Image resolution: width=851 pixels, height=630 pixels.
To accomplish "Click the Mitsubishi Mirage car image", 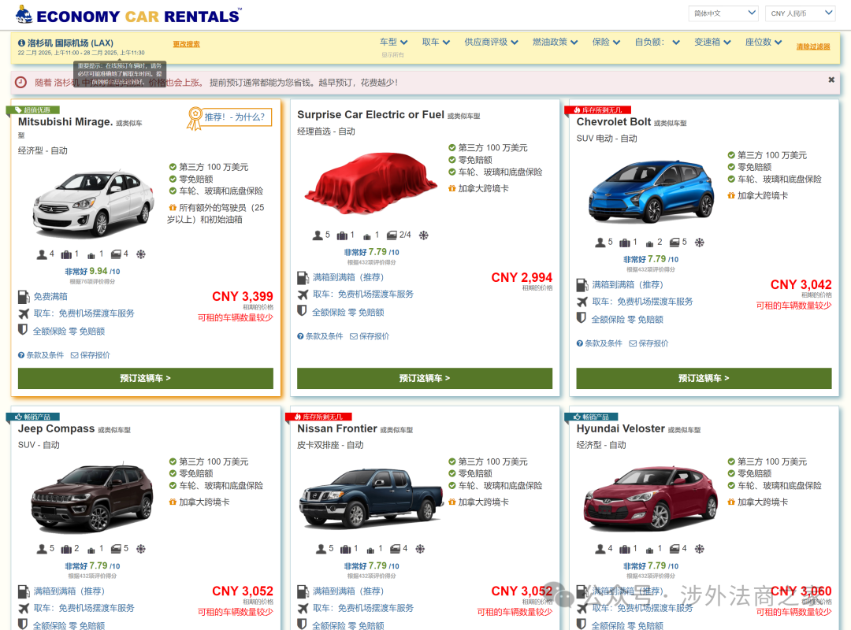I will click(92, 203).
